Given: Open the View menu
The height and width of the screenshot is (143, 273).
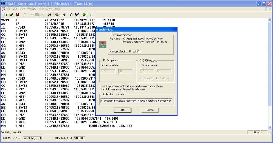Looking at the screenshot, I should pyautogui.click(x=22, y=9).
